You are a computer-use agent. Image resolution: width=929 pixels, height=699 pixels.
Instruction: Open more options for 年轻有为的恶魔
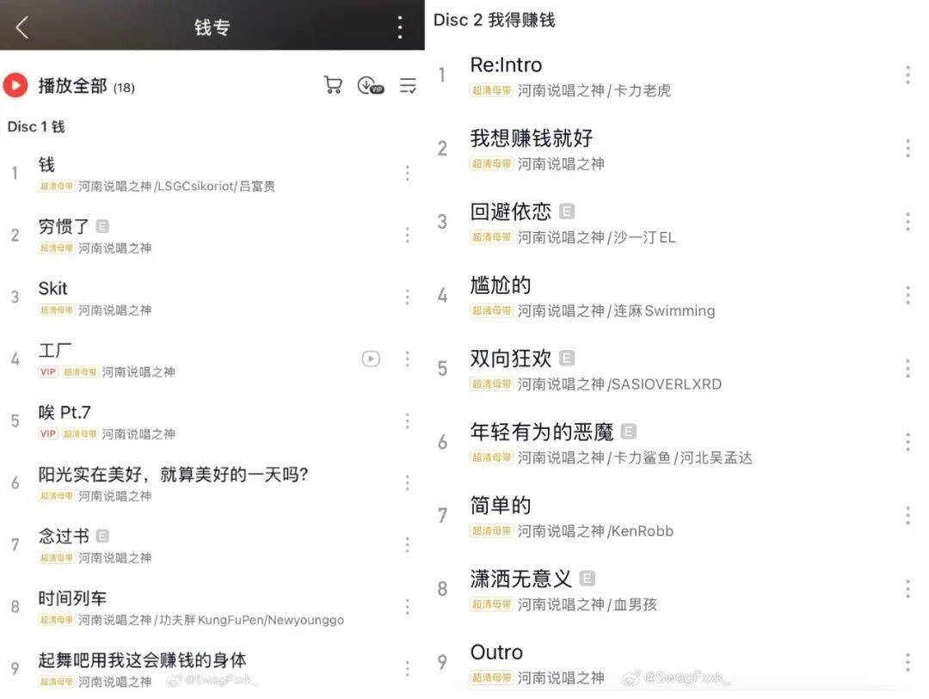coord(907,442)
